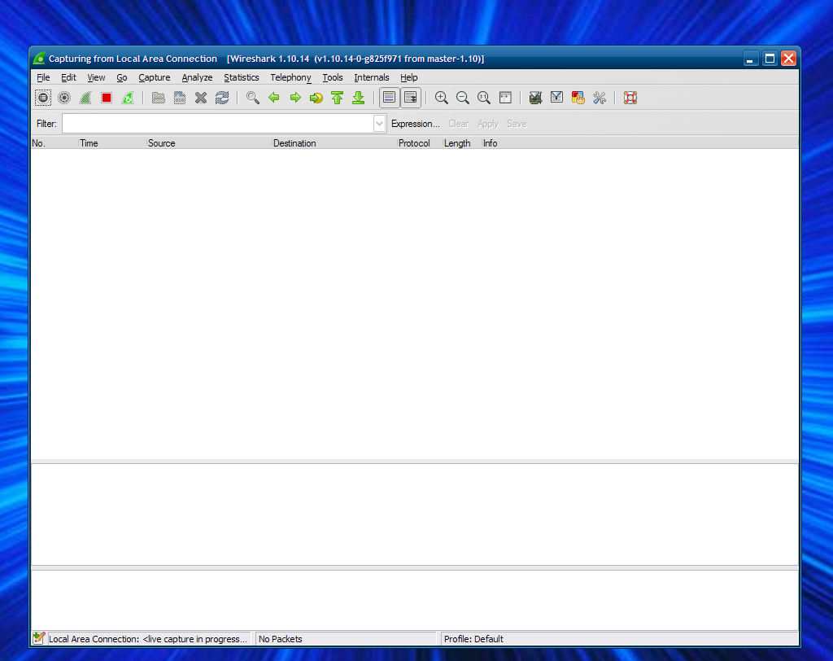This screenshot has height=661, width=833.
Task: Open the Capture menu
Action: [x=155, y=77]
